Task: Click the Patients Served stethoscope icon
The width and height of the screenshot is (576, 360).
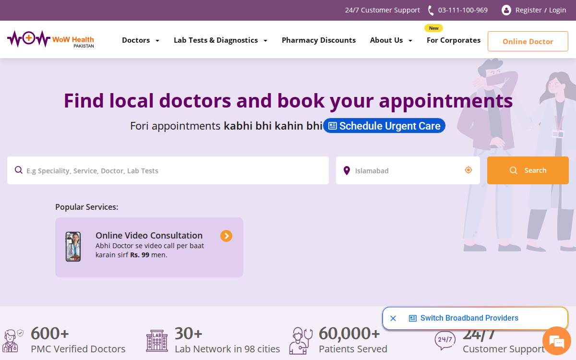Action: click(x=301, y=341)
